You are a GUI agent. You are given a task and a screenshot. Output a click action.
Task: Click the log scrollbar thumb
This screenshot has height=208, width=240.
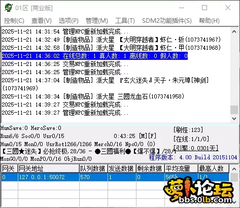234,110
